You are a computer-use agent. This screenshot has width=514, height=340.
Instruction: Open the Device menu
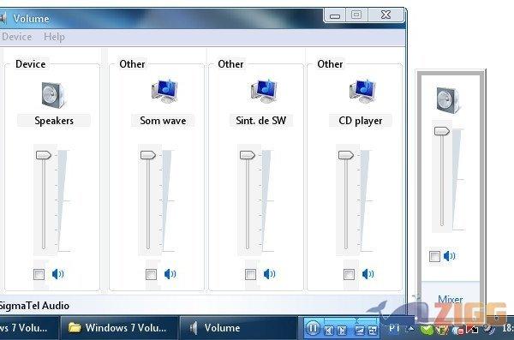[16, 37]
